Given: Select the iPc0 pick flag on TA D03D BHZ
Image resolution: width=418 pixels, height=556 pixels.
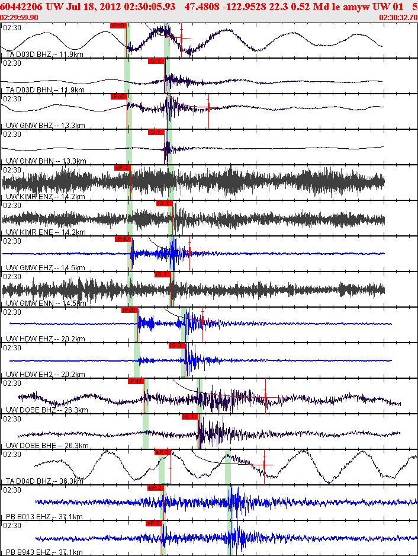Looking at the screenshot, I should (x=118, y=25).
